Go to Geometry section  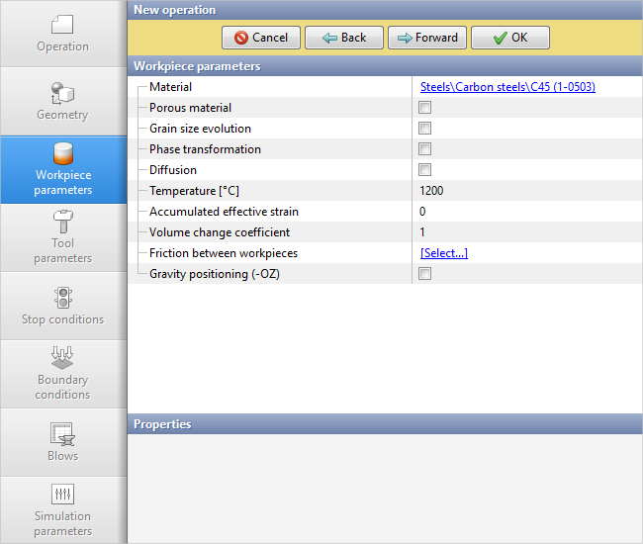coord(62,102)
